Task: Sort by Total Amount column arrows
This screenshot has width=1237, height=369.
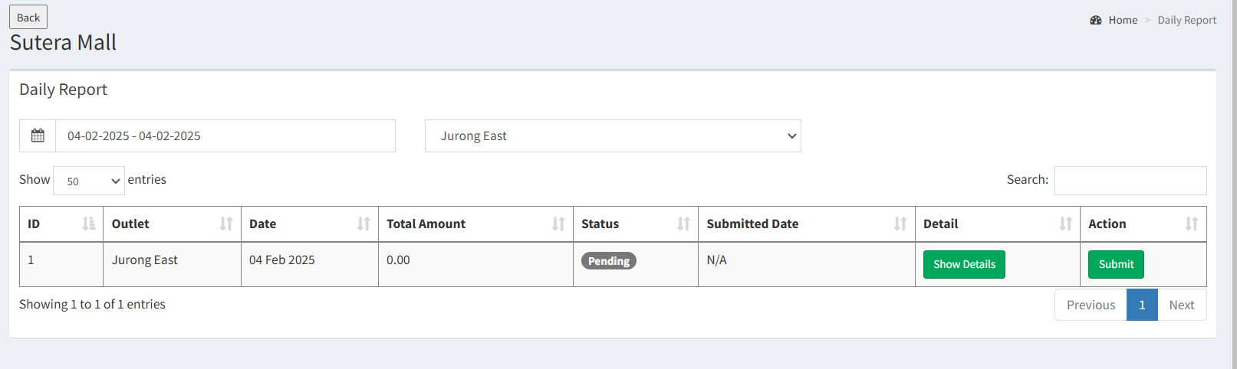Action: pos(558,224)
